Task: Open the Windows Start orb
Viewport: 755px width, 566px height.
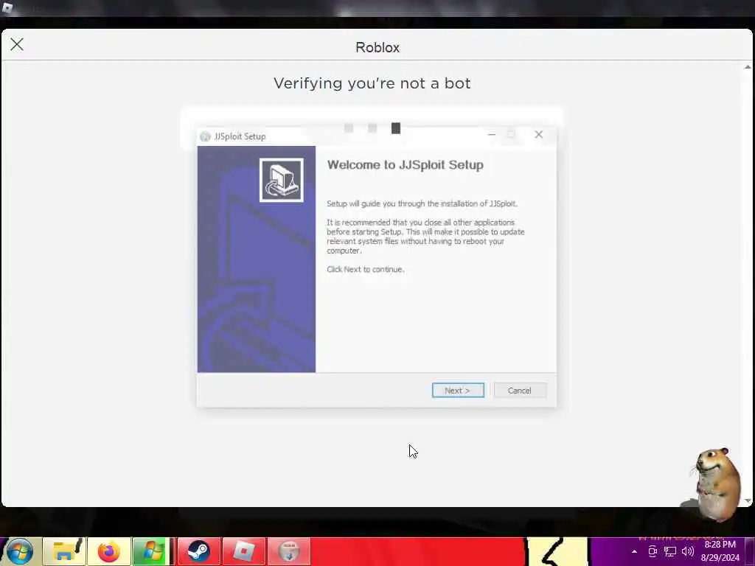Action: (20, 552)
